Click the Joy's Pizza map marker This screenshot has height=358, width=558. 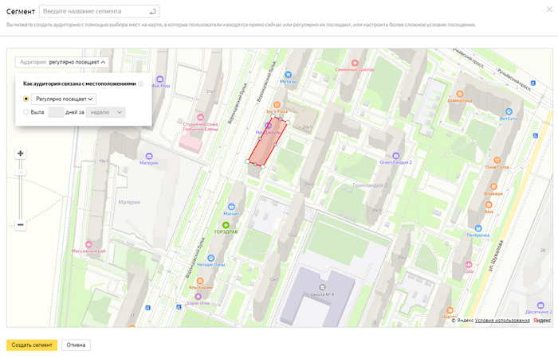click(x=277, y=104)
